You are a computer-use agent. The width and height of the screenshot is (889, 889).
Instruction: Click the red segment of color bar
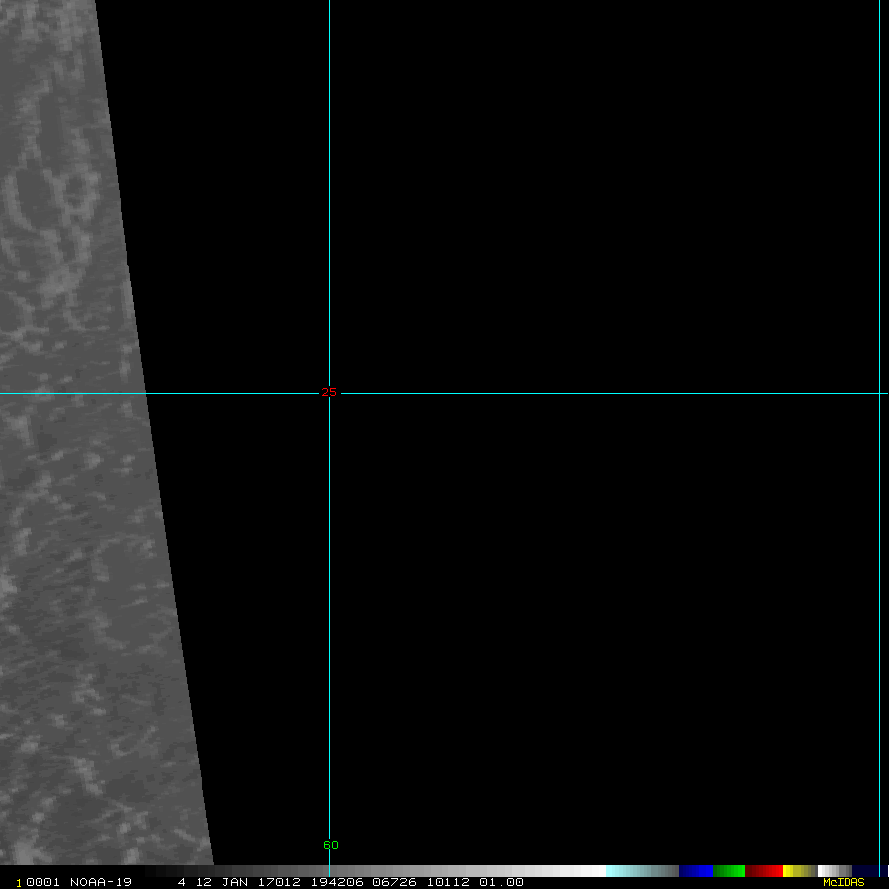764,871
